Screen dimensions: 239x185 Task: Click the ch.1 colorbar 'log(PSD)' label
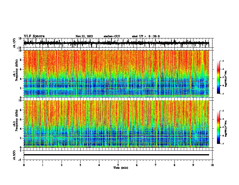[x=226, y=79]
